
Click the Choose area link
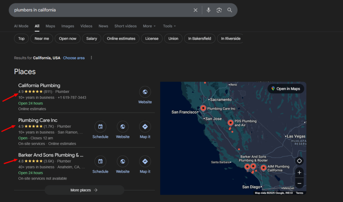(x=74, y=58)
